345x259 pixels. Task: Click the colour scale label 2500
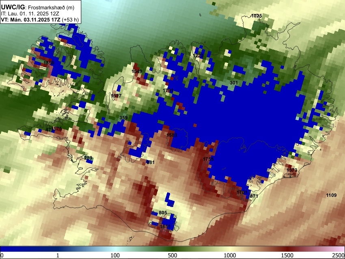339,255
